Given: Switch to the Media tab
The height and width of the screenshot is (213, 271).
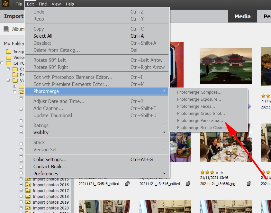Looking at the screenshot, I should 242,16.
